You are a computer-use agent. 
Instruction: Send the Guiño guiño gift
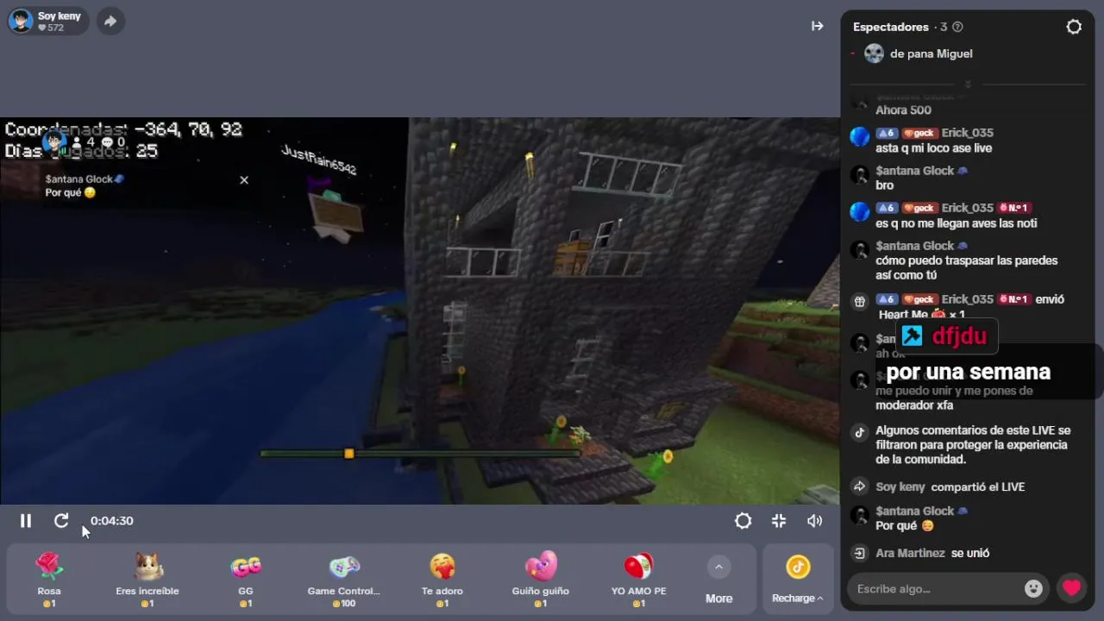point(541,580)
